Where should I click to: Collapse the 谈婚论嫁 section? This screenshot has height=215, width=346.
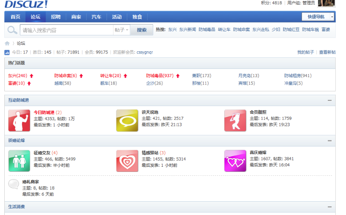(330, 140)
